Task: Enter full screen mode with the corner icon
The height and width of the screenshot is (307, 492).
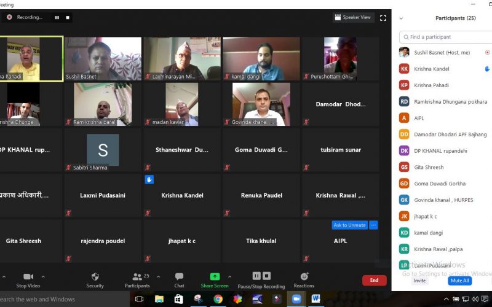Action: coord(383,18)
